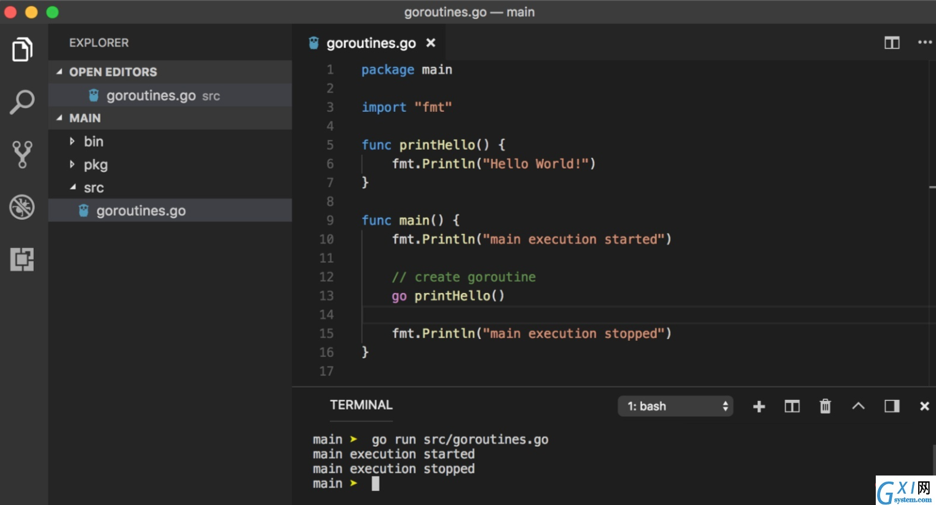This screenshot has height=505, width=936.
Task: Open the editor More Actions menu
Action: coord(925,42)
